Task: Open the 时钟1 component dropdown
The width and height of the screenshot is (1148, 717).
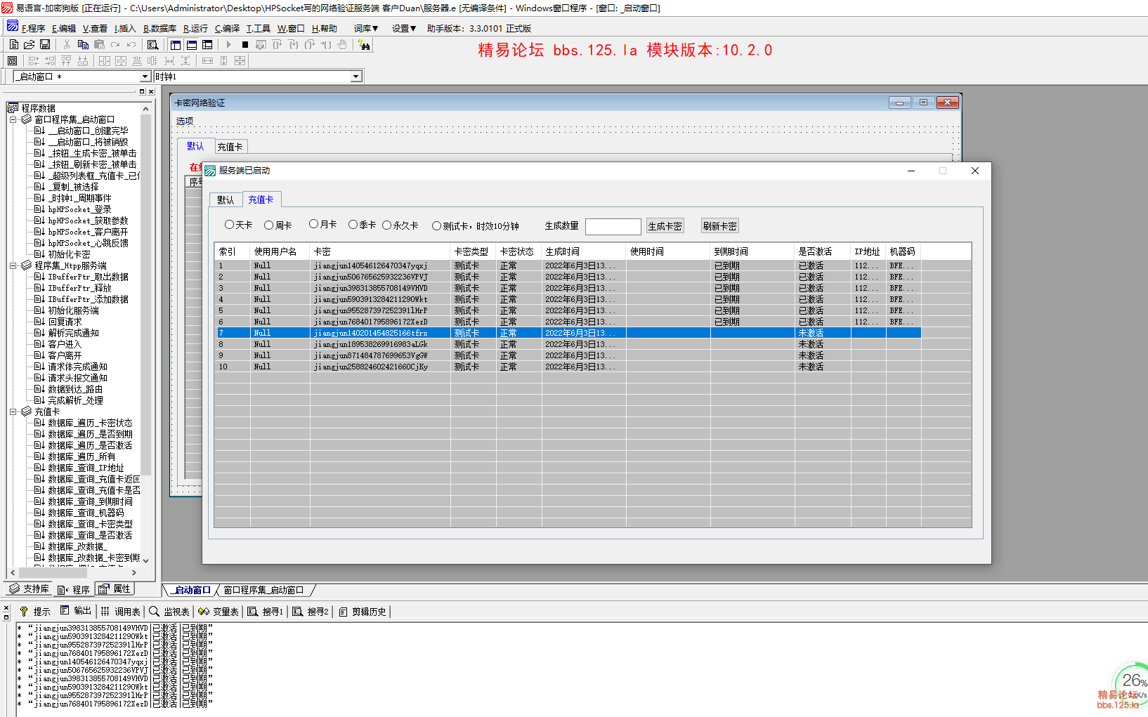Action: tap(356, 77)
